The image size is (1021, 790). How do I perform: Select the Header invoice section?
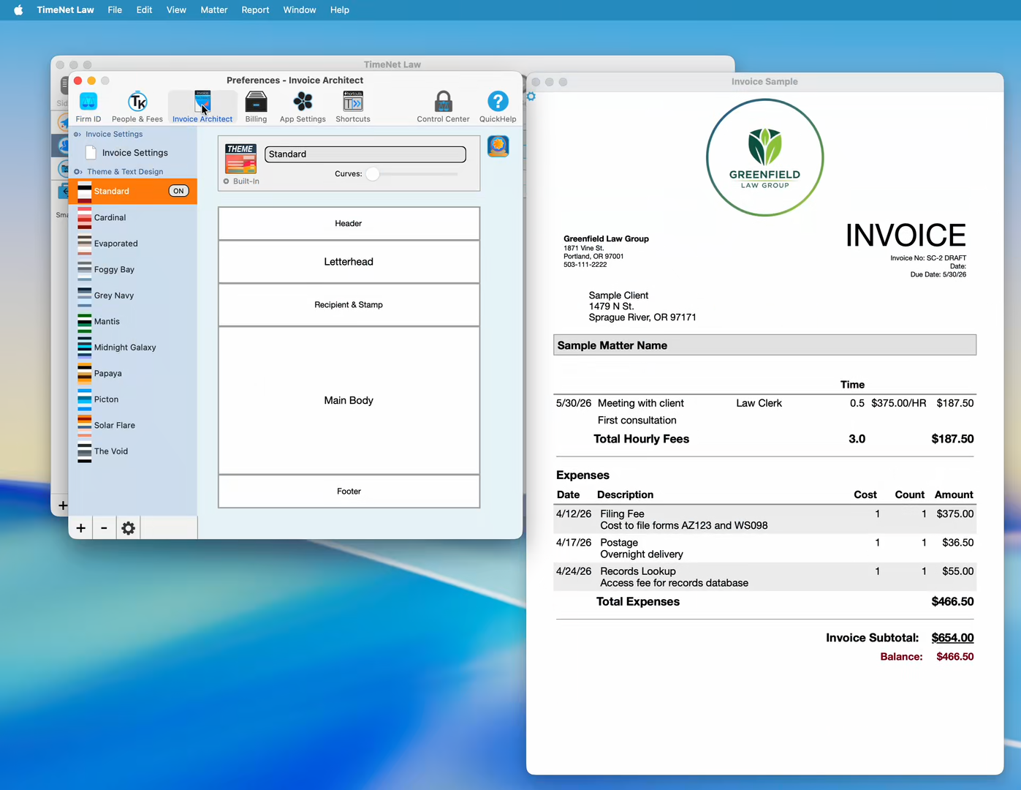349,223
